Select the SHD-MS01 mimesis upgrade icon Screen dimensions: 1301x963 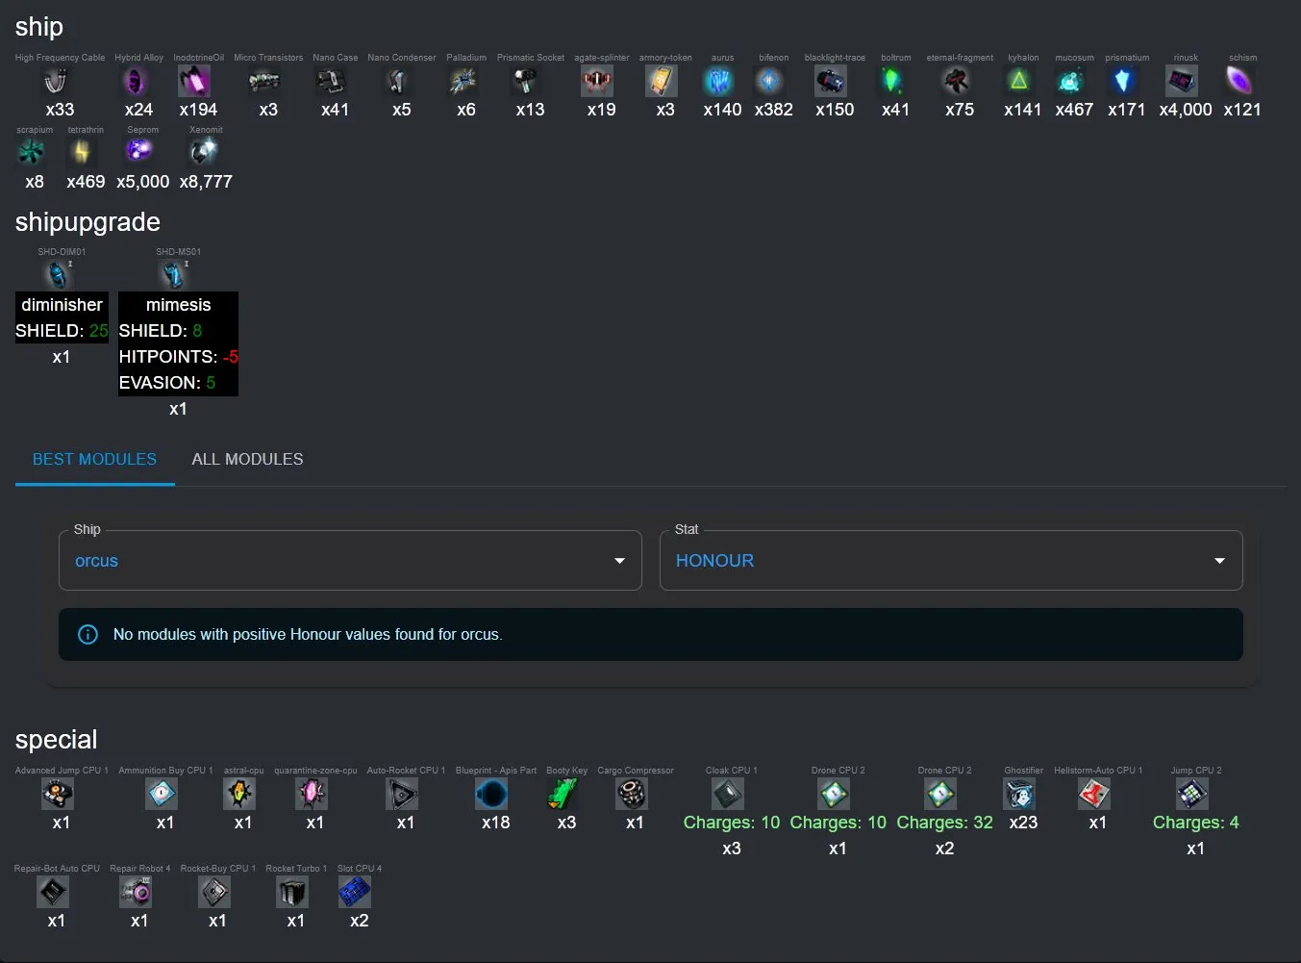[176, 274]
